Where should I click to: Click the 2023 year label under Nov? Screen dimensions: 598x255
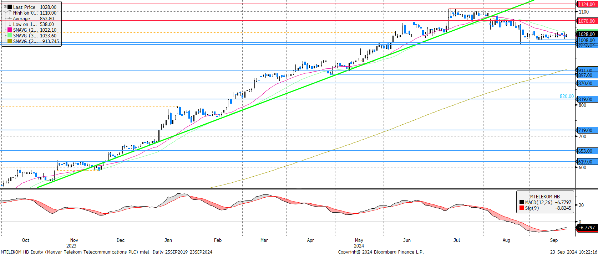coord(71,246)
